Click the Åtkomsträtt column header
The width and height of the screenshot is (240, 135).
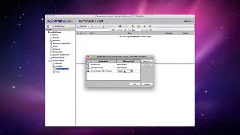(128, 61)
